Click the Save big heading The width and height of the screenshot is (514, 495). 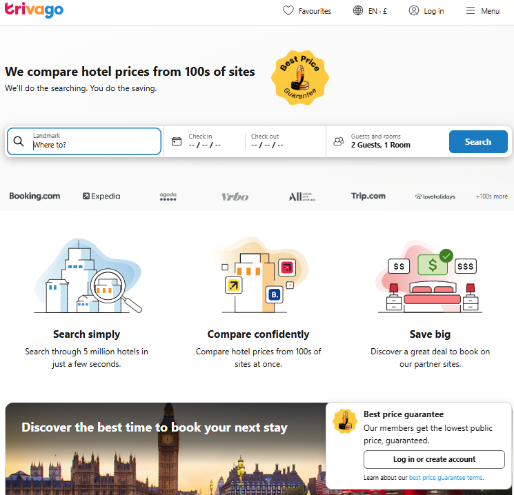(x=430, y=334)
